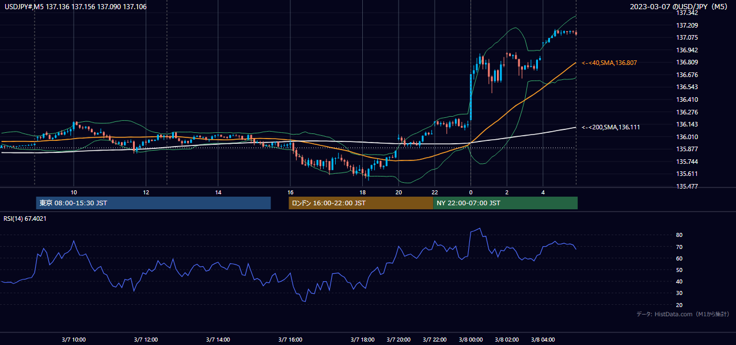
Task: Click hour label 22 under the price chart
Action: [x=435, y=193]
